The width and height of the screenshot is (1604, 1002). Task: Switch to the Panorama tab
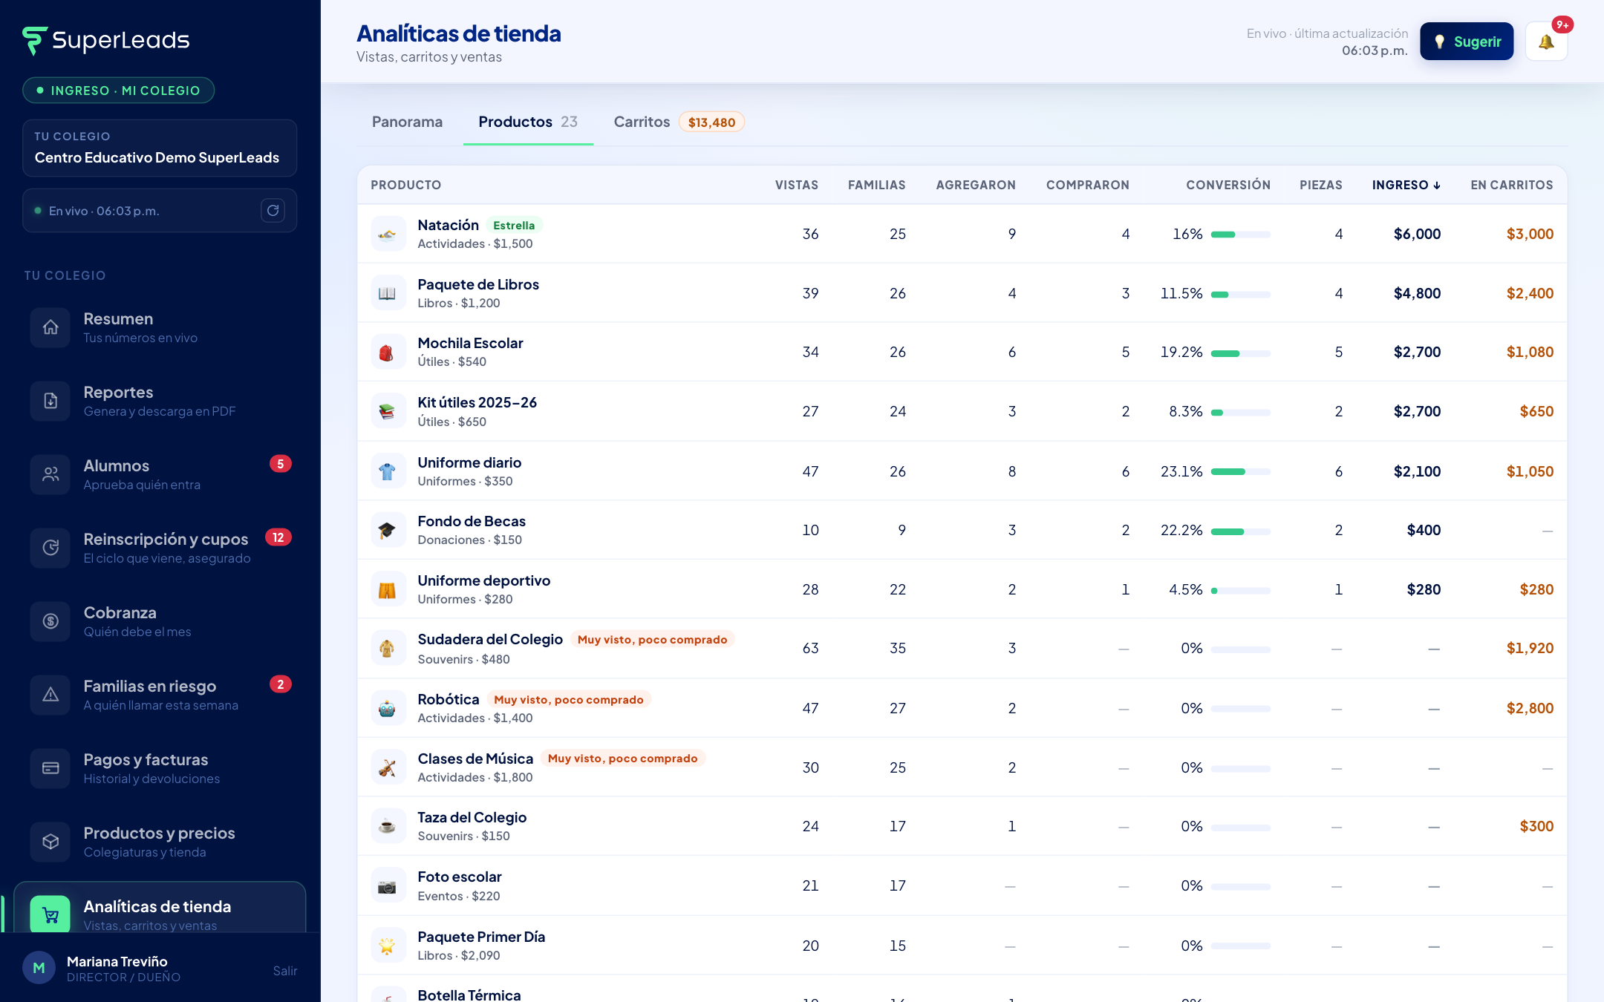point(407,122)
